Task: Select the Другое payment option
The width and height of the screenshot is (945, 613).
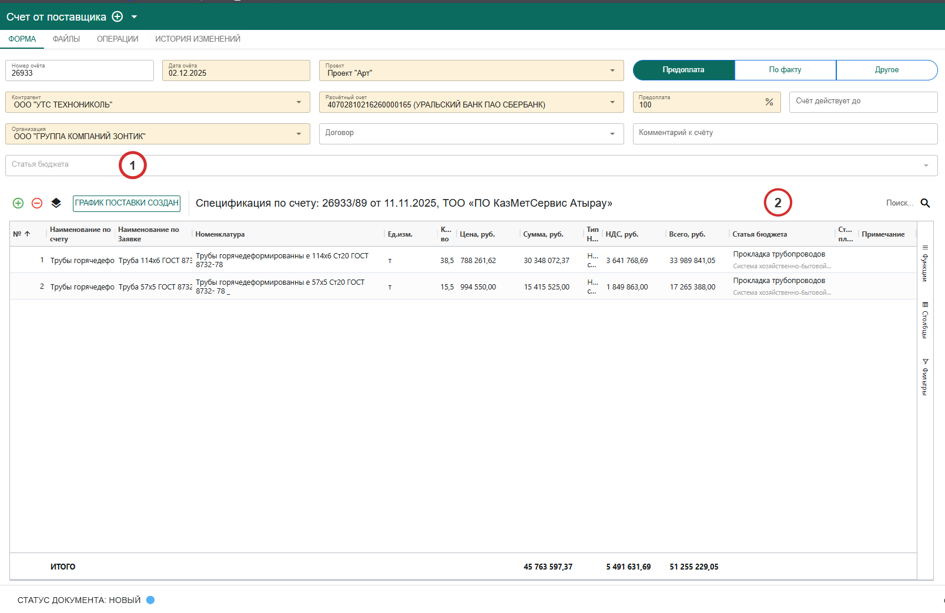Action: tap(886, 70)
